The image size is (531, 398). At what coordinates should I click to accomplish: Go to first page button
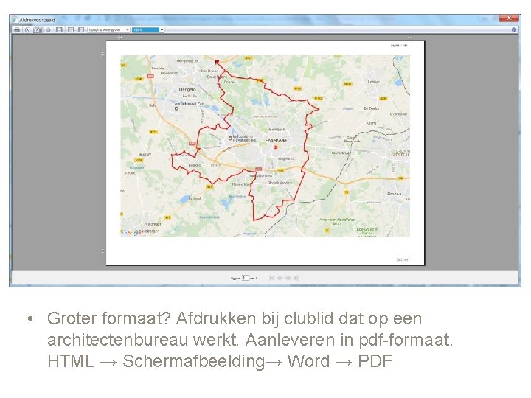(x=271, y=278)
